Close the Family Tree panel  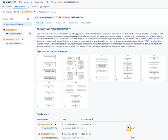28,19
